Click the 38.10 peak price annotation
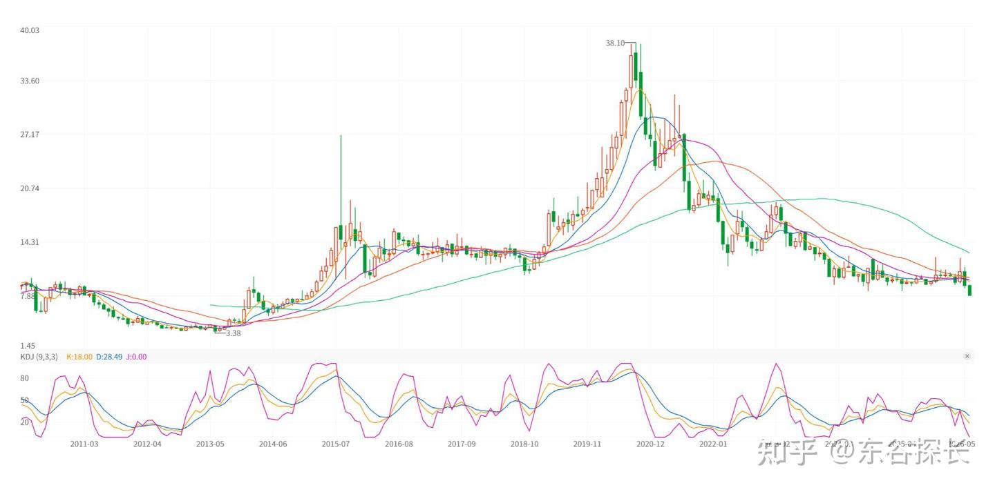 click(x=615, y=43)
